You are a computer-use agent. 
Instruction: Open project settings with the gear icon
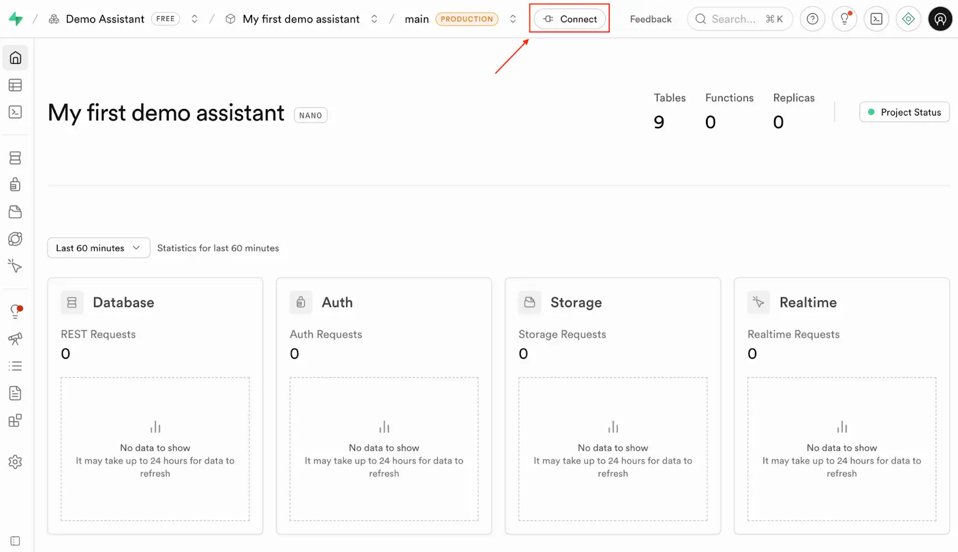click(x=15, y=461)
